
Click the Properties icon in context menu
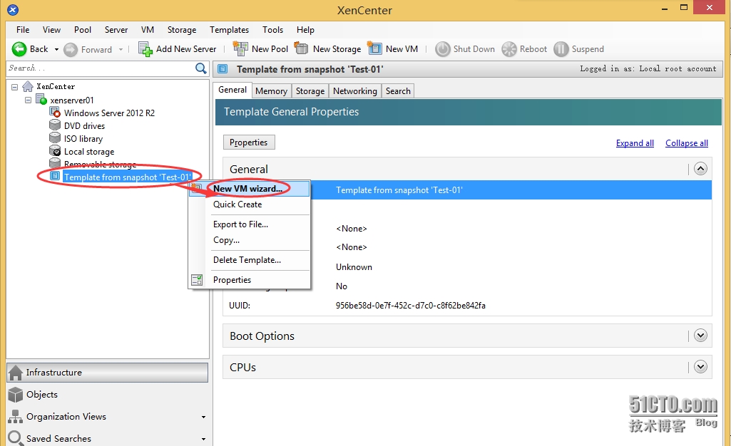(x=197, y=280)
